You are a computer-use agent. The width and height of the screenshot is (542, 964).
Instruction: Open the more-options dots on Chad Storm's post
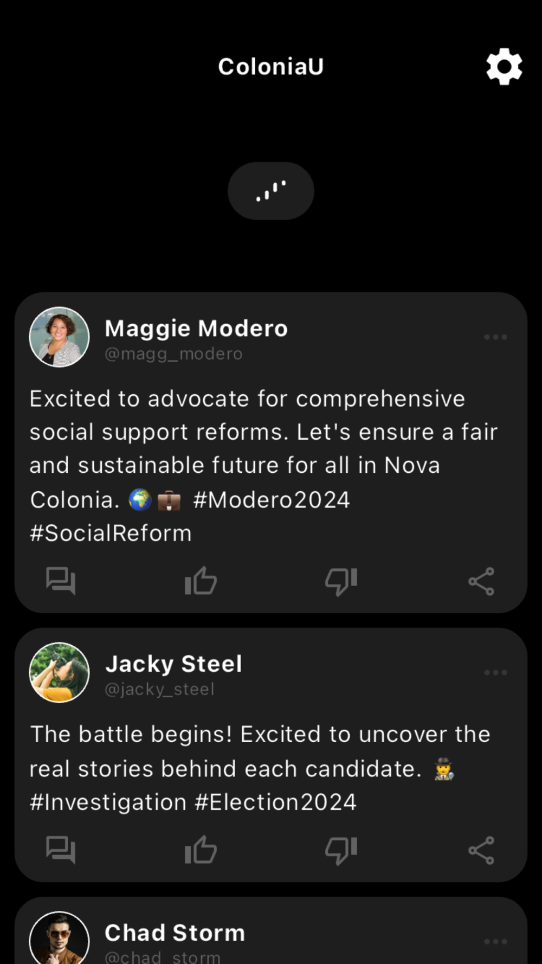495,941
